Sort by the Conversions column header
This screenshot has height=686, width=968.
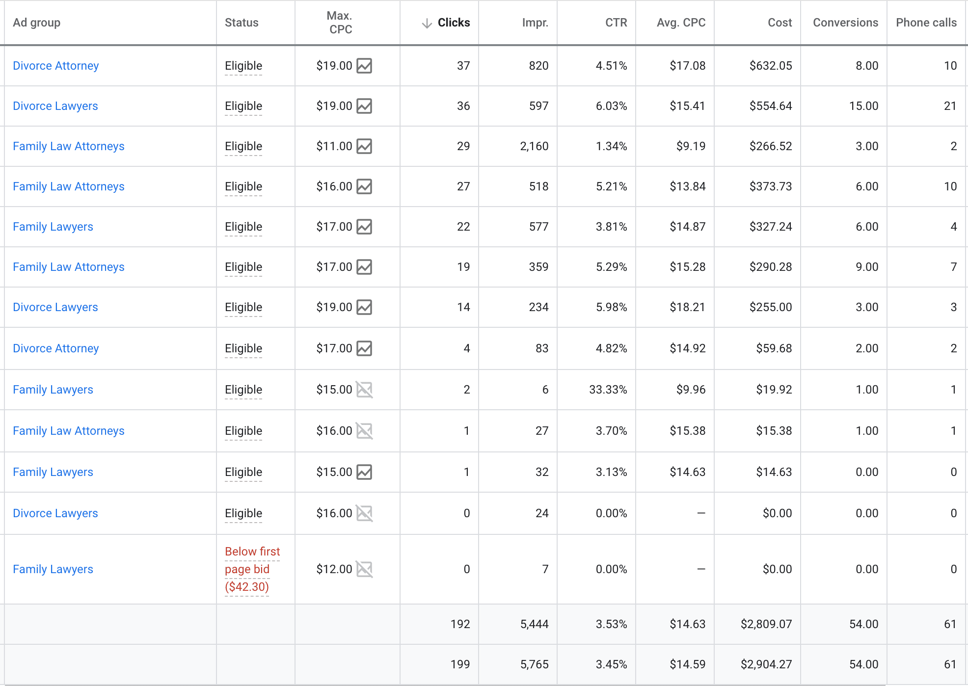tap(845, 23)
